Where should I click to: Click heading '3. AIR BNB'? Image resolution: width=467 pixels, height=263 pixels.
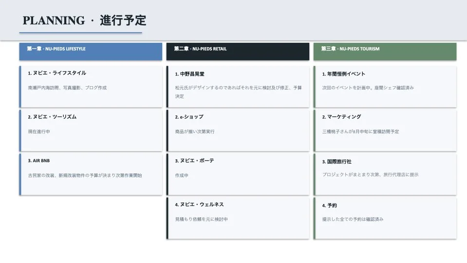(39, 161)
